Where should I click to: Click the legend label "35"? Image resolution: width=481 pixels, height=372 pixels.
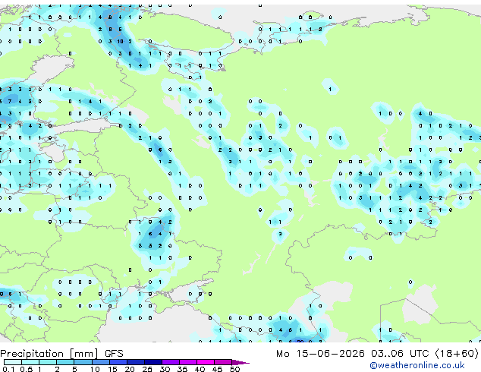182,369
